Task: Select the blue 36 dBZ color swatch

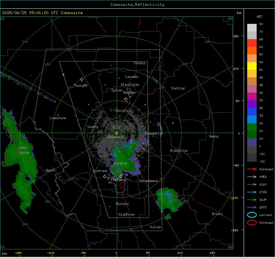Action: (x=252, y=112)
